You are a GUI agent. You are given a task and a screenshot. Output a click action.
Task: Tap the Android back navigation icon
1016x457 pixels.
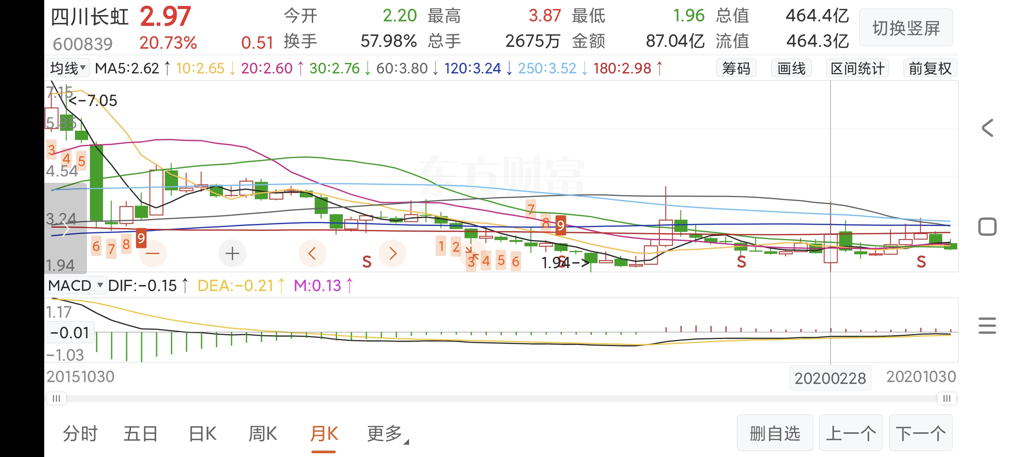(987, 128)
